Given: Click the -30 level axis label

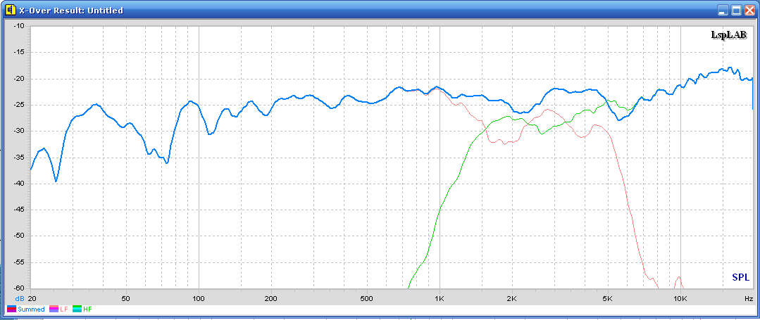Looking at the screenshot, I should coord(20,132).
